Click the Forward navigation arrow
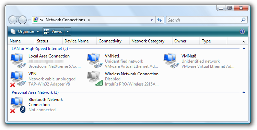This screenshot has width=257, height=130. pos(22,20)
